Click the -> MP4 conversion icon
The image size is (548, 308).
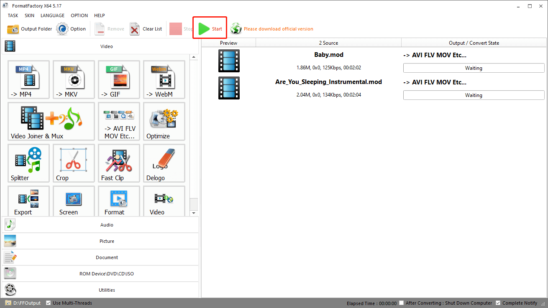pos(28,79)
